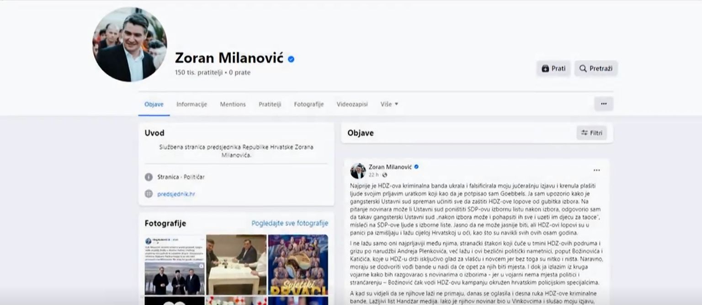702x305 pixels.
Task: Open the predsjednik.hr website link
Action: click(x=176, y=194)
